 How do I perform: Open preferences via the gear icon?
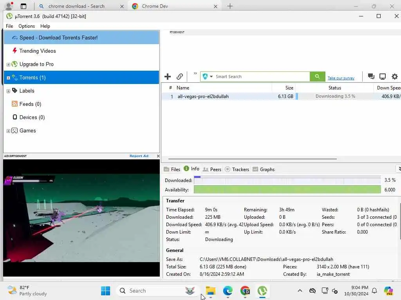395,76
